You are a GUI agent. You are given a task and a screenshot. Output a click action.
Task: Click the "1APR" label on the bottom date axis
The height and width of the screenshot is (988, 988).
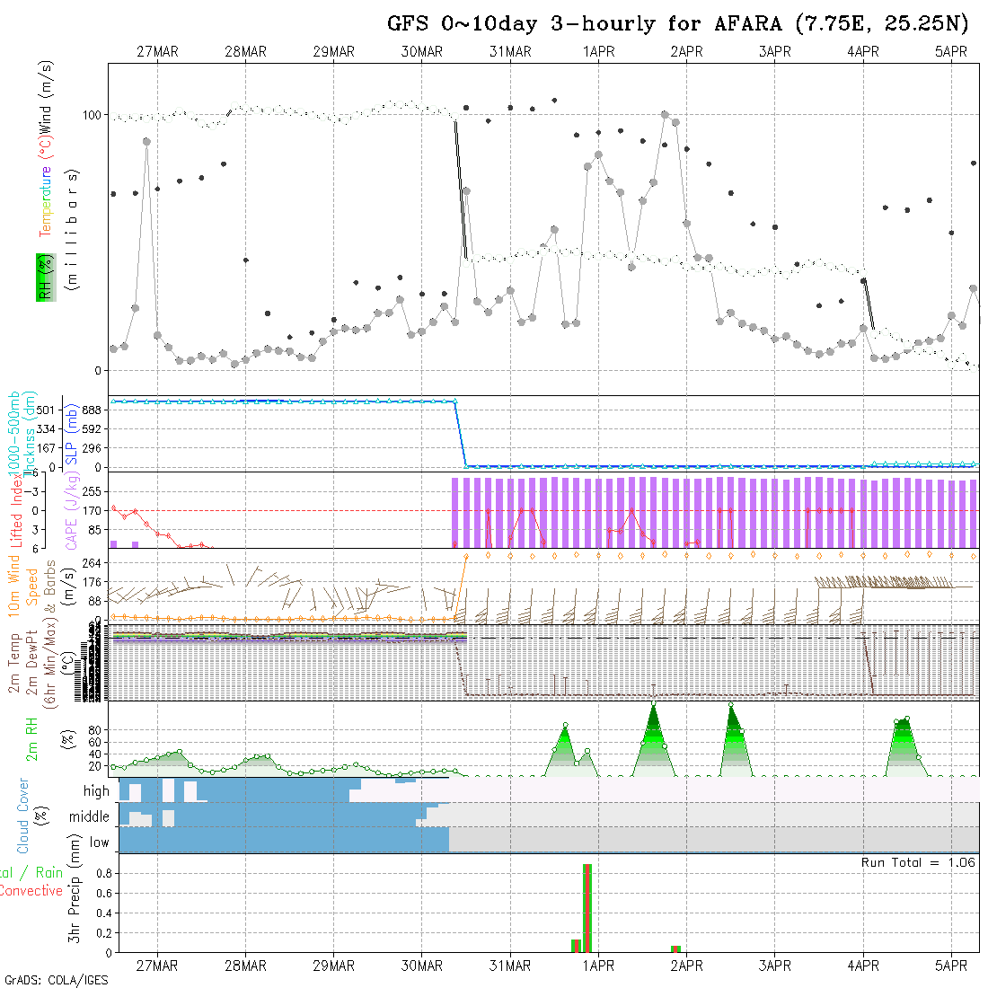pyautogui.click(x=598, y=966)
